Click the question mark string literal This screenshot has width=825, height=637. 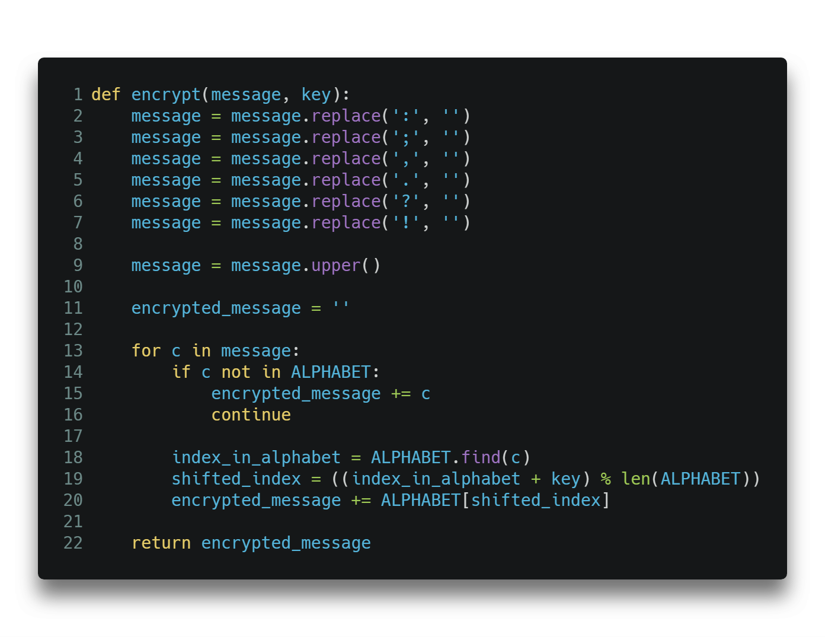click(406, 201)
